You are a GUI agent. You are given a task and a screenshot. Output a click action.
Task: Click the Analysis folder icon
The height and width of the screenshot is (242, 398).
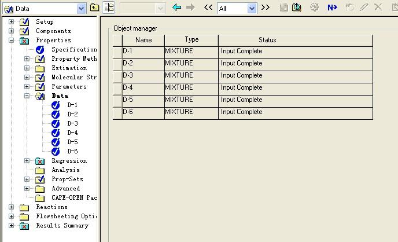coord(40,170)
